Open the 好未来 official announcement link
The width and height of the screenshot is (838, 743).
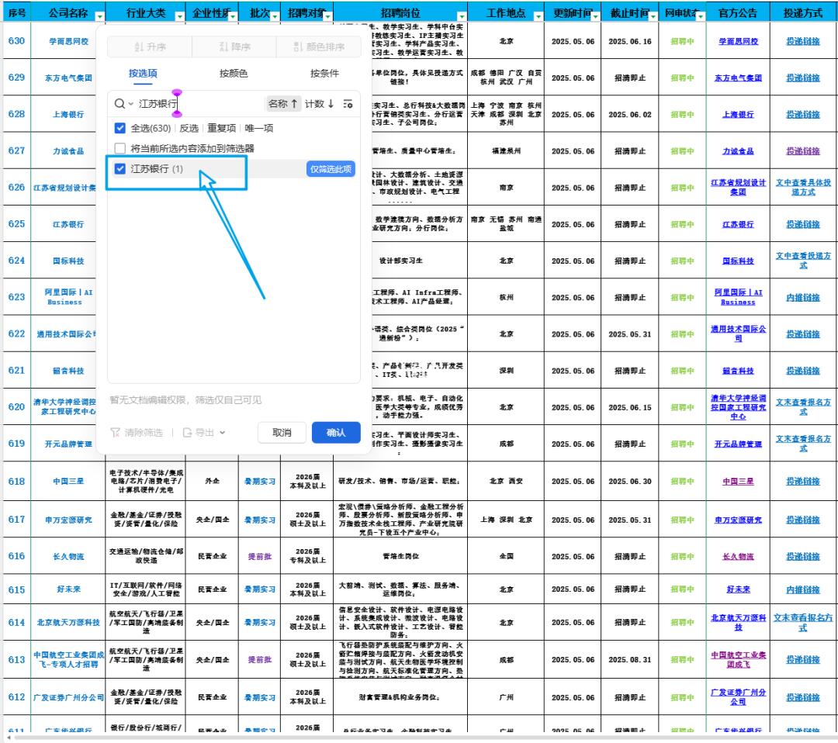(738, 589)
